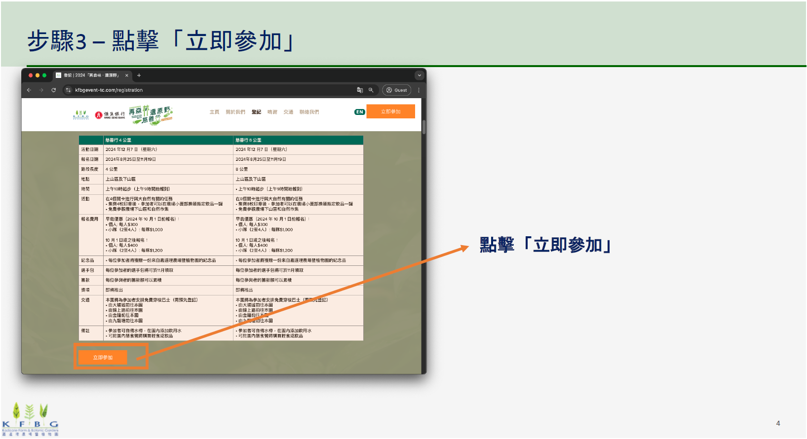The image size is (807, 439).
Task: Click the header 立即參加 button
Action: [x=390, y=111]
